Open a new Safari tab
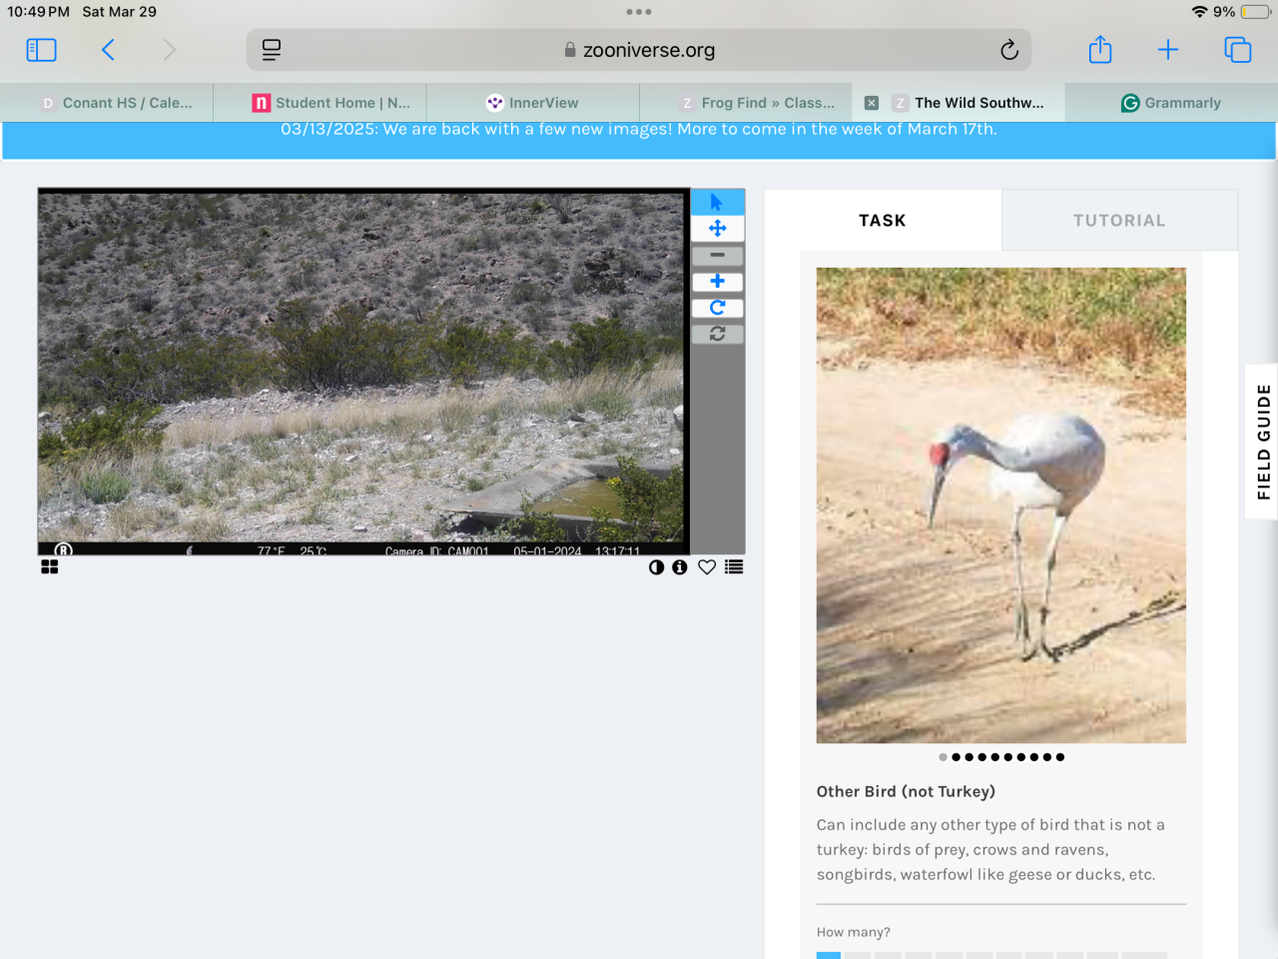Viewport: 1278px width, 959px height. (1168, 50)
